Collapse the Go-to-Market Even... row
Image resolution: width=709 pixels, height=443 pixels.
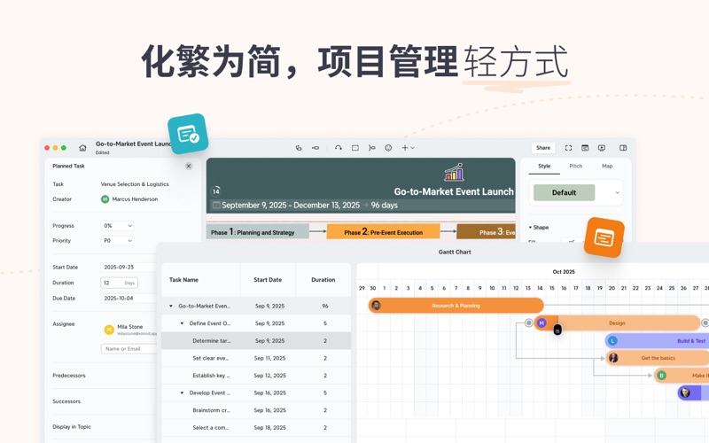tap(171, 306)
